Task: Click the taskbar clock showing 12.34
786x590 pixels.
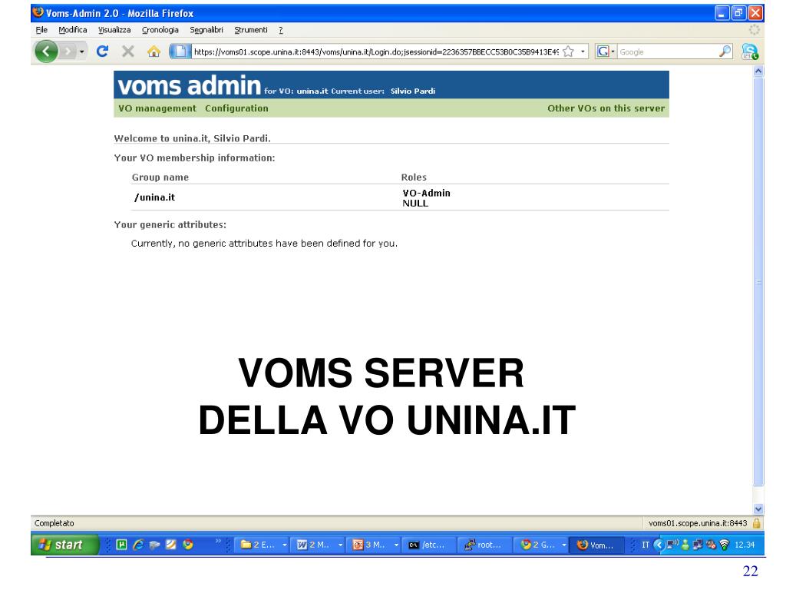Action: tap(745, 545)
